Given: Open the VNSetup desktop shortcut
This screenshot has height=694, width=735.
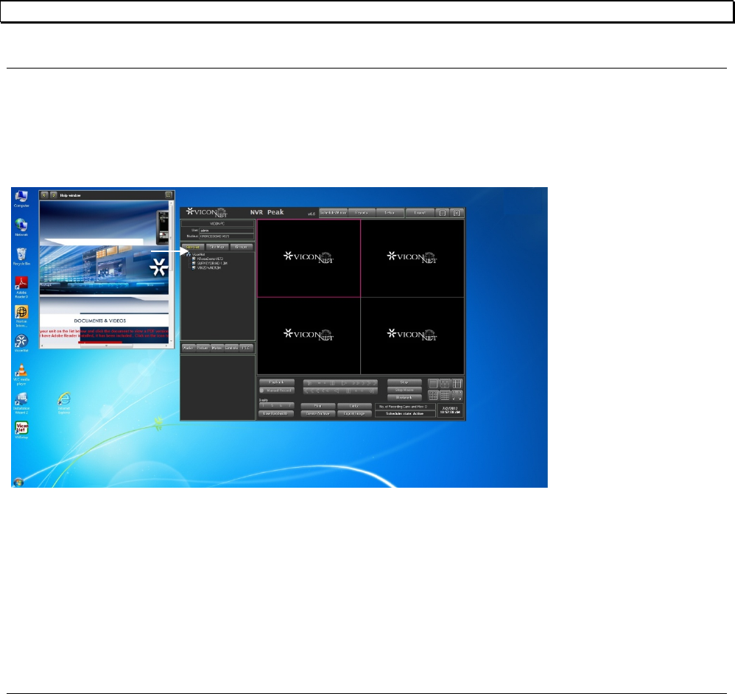Looking at the screenshot, I should pos(21,430).
